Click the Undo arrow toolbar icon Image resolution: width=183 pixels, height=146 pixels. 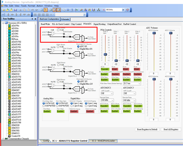point(33,10)
